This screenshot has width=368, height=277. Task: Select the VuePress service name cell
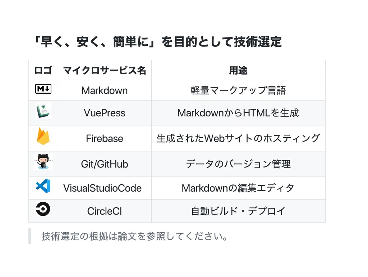(105, 113)
